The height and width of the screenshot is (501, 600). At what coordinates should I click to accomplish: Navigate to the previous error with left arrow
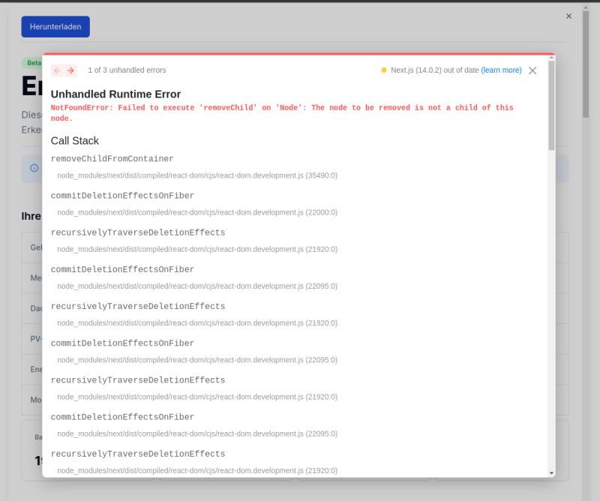pyautogui.click(x=55, y=70)
